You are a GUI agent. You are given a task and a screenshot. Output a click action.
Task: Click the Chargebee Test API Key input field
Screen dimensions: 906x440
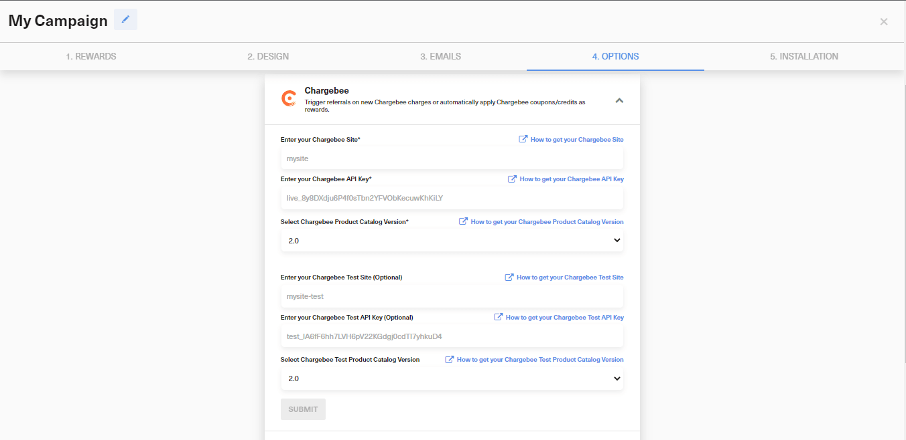click(x=452, y=336)
